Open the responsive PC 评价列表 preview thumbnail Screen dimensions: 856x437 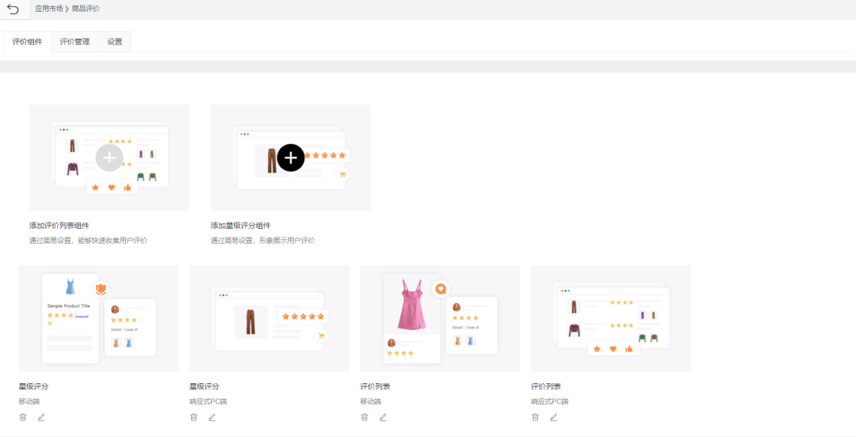click(x=610, y=318)
